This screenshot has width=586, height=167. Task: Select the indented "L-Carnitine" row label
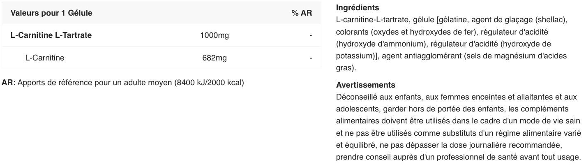click(45, 58)
